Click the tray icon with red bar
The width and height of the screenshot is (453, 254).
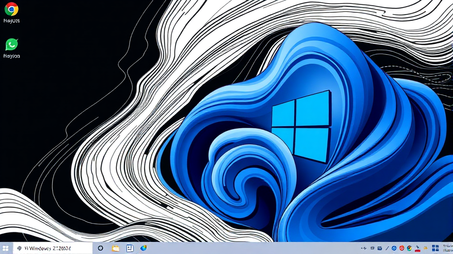point(417,248)
